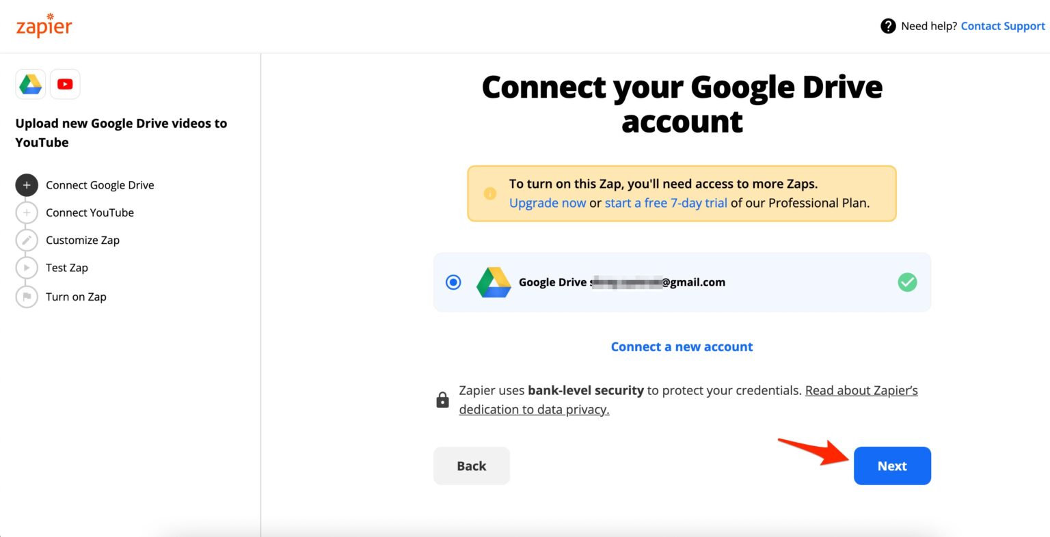The height and width of the screenshot is (537, 1050).
Task: Click the plus icon next to Connect Google Drive
Action: 26,184
